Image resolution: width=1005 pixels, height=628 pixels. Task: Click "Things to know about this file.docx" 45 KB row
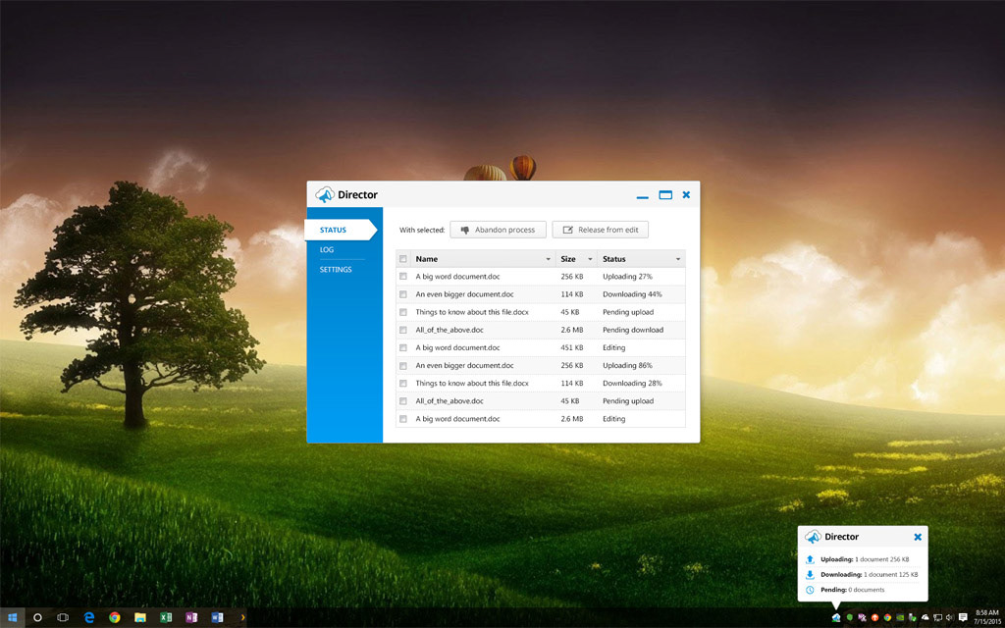coord(472,312)
